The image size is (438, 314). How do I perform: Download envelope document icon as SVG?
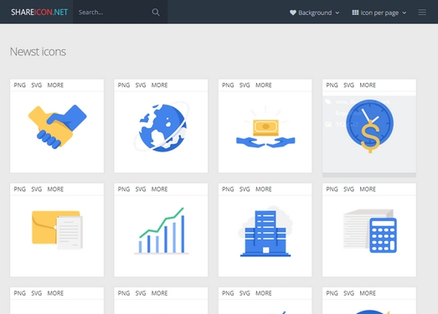(x=37, y=189)
